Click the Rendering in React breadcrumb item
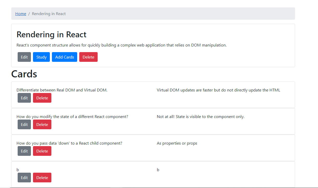 point(49,14)
